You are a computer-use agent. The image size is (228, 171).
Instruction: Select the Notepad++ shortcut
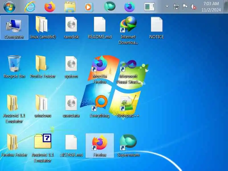(128, 106)
